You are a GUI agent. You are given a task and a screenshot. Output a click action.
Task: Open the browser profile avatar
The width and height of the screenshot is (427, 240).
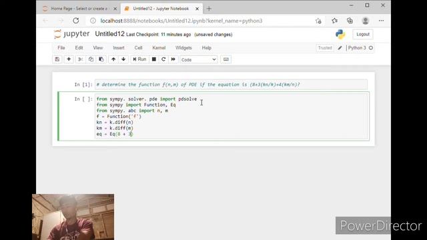(366, 21)
